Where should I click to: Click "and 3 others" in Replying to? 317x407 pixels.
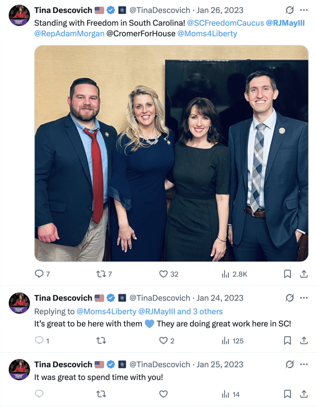200,311
